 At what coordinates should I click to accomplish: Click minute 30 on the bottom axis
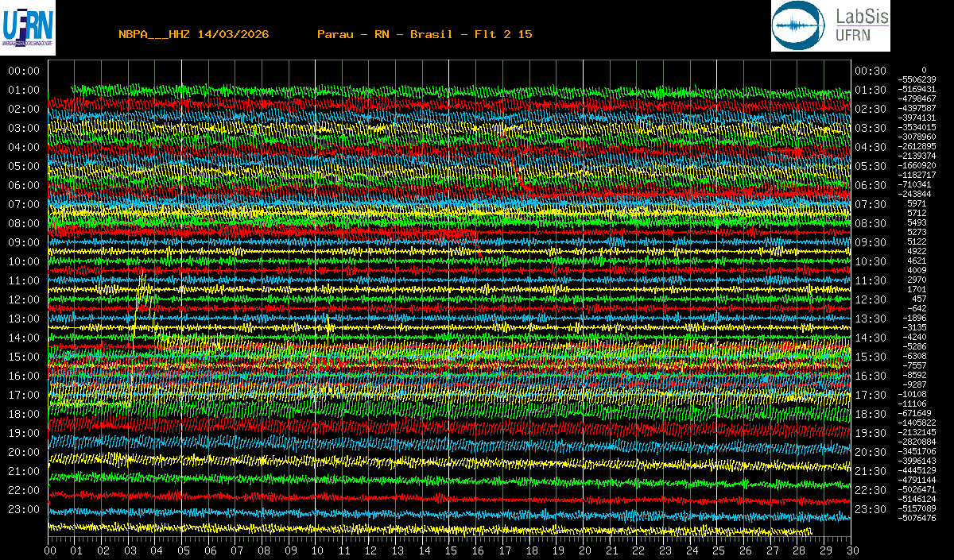tap(851, 550)
